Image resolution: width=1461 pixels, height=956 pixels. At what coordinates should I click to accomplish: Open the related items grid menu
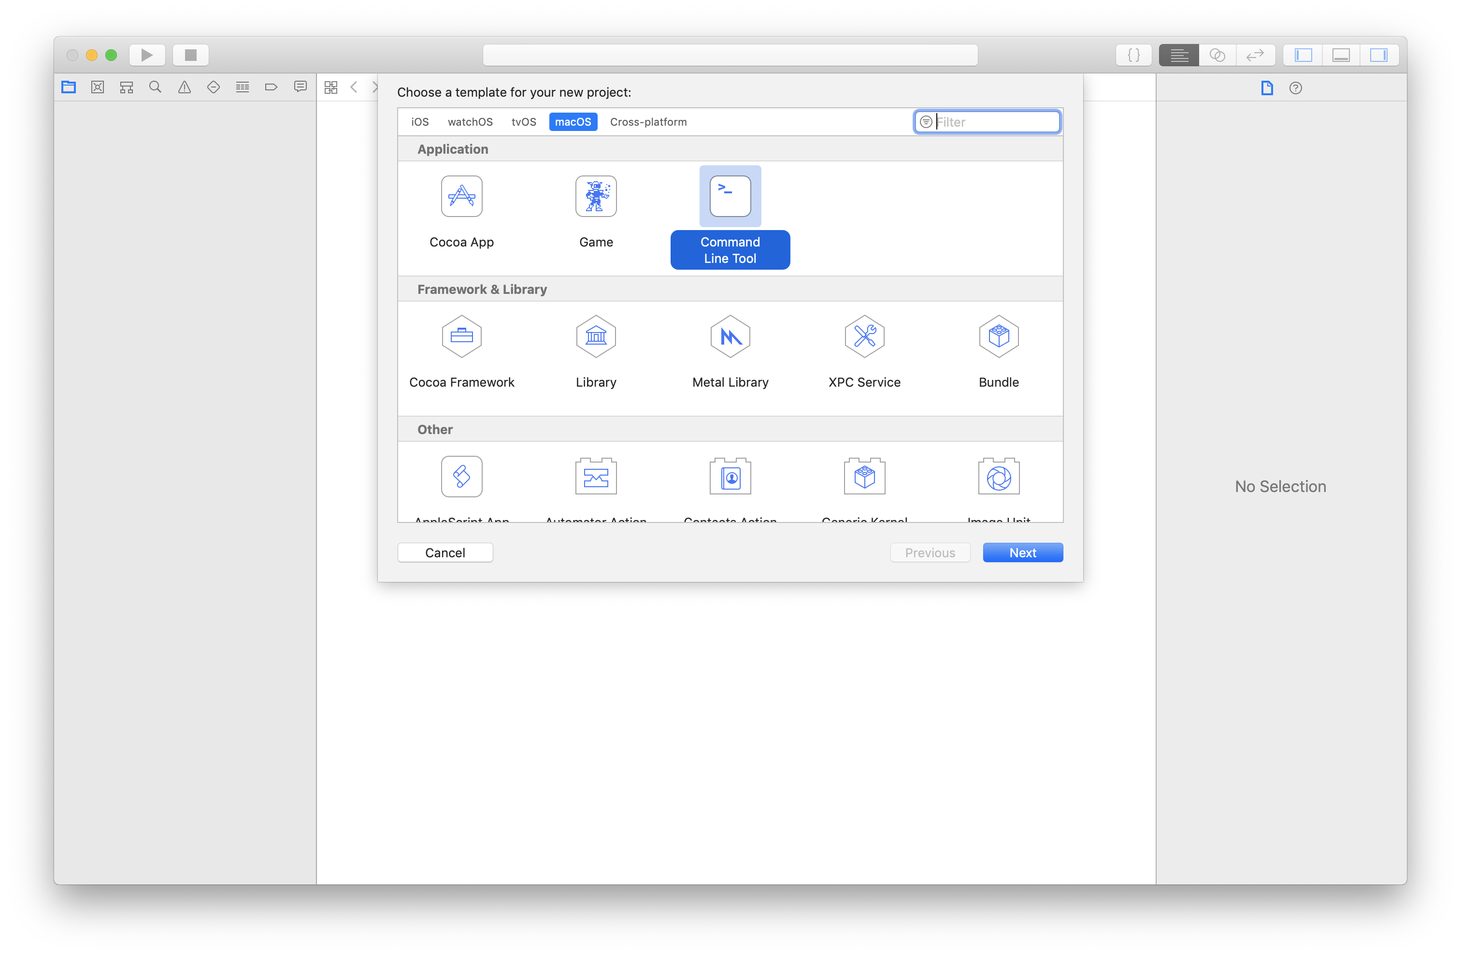pos(331,87)
